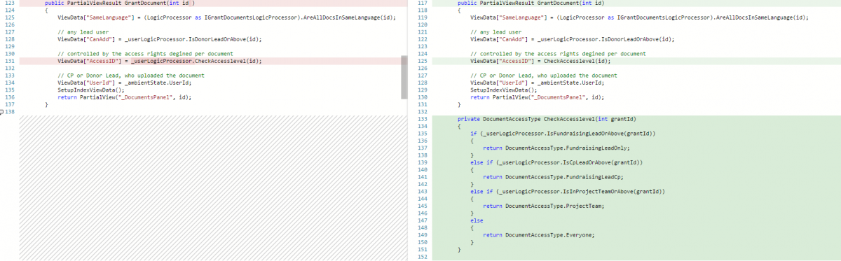This screenshot has height=261, width=841.
Task: Click the add-comment icon beside line 138
Action: [x=2, y=111]
